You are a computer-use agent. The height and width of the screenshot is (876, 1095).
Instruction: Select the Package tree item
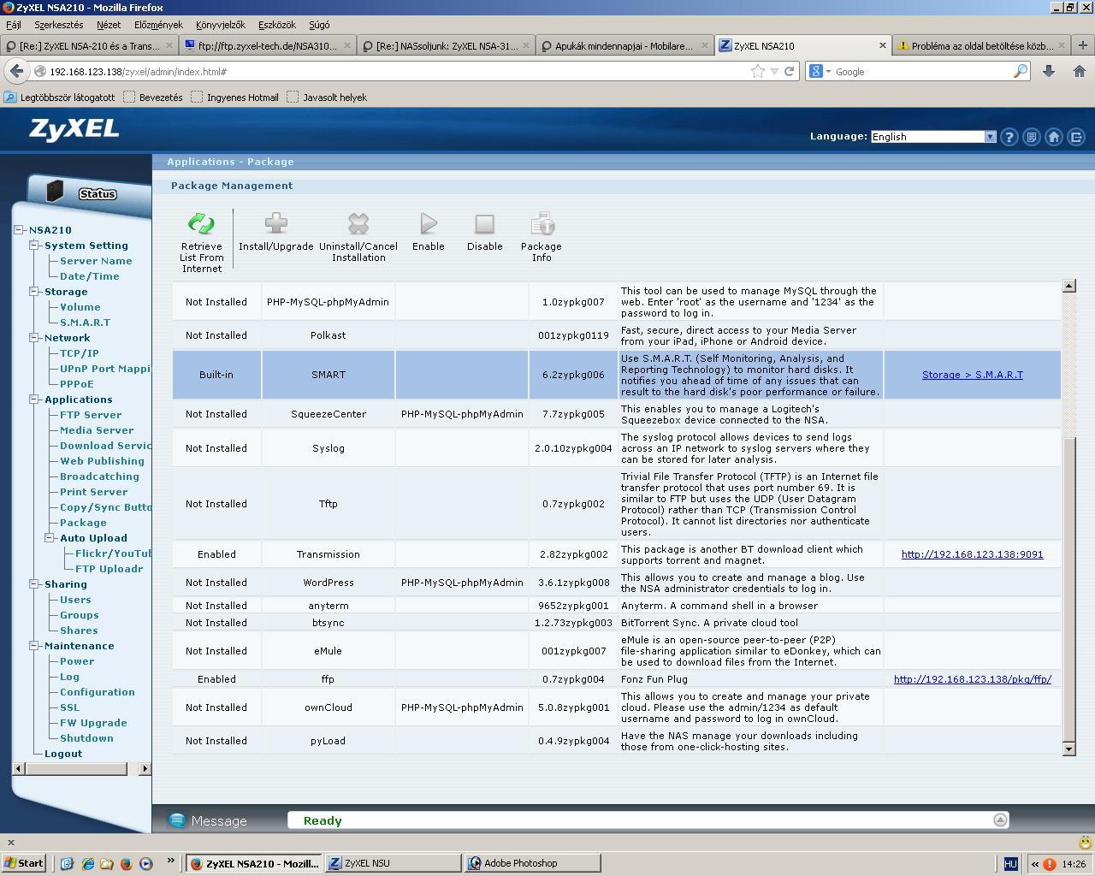(x=83, y=523)
